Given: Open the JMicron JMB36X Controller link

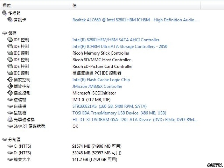Looking at the screenshot, I should [97, 86].
